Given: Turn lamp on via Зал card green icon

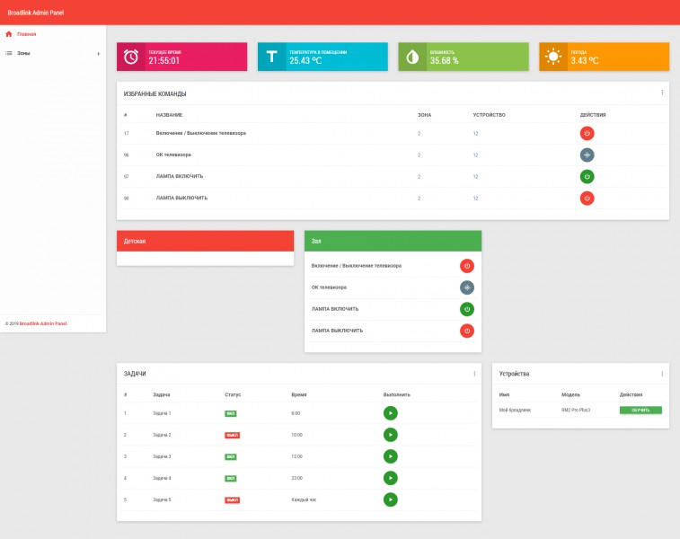Looking at the screenshot, I should [x=466, y=309].
